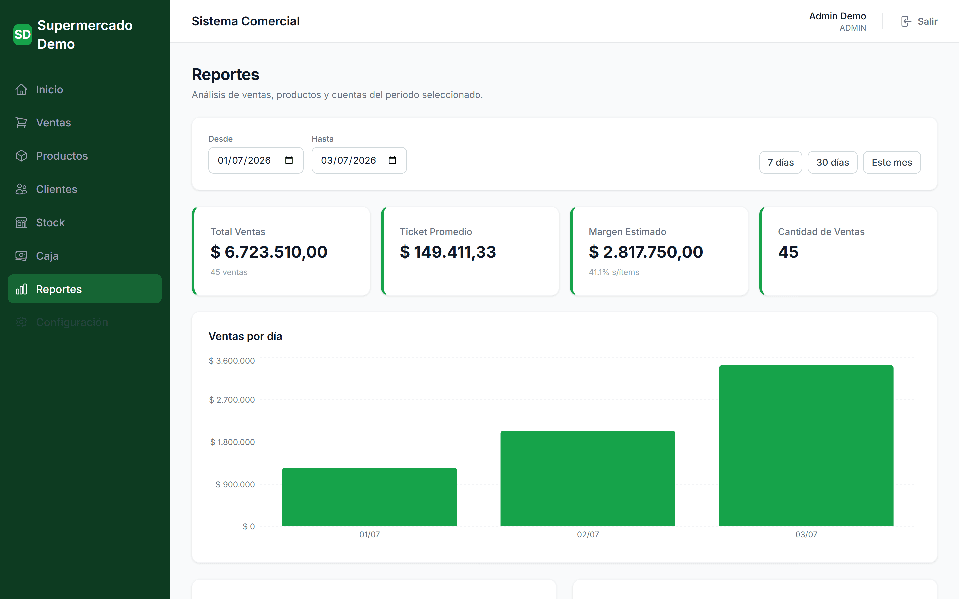Open the Desde calendar picker icon
The height and width of the screenshot is (599, 959).
pyautogui.click(x=289, y=160)
